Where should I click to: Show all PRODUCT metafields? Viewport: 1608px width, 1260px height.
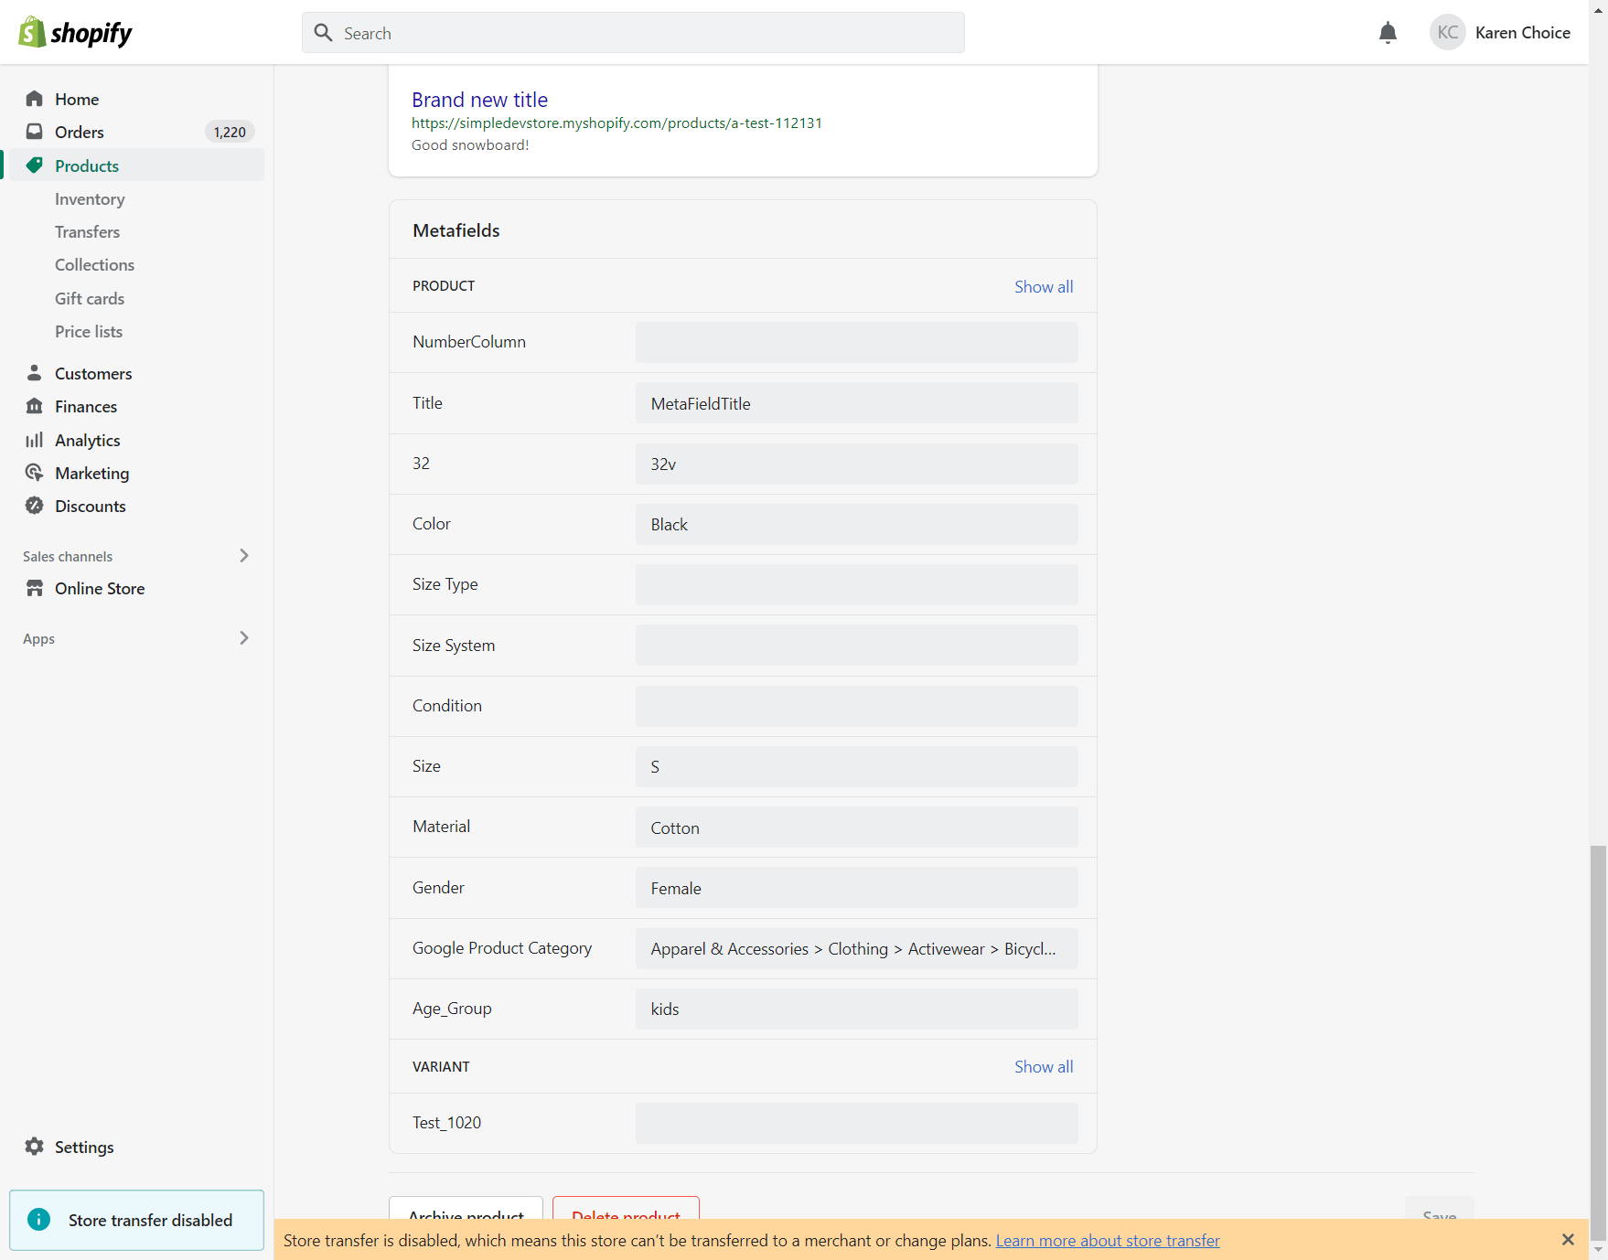pos(1044,286)
